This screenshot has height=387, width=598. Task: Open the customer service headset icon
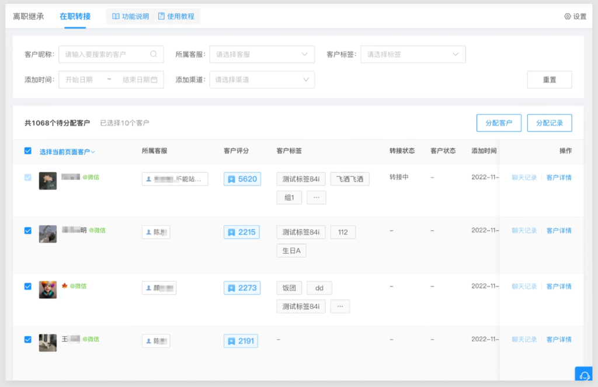(x=584, y=375)
